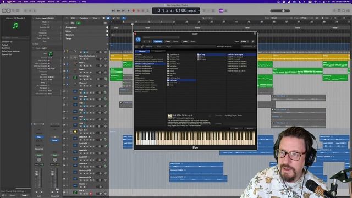Select previous plug-in setting arrow
The height and width of the screenshot is (198, 352).
coord(145,42)
